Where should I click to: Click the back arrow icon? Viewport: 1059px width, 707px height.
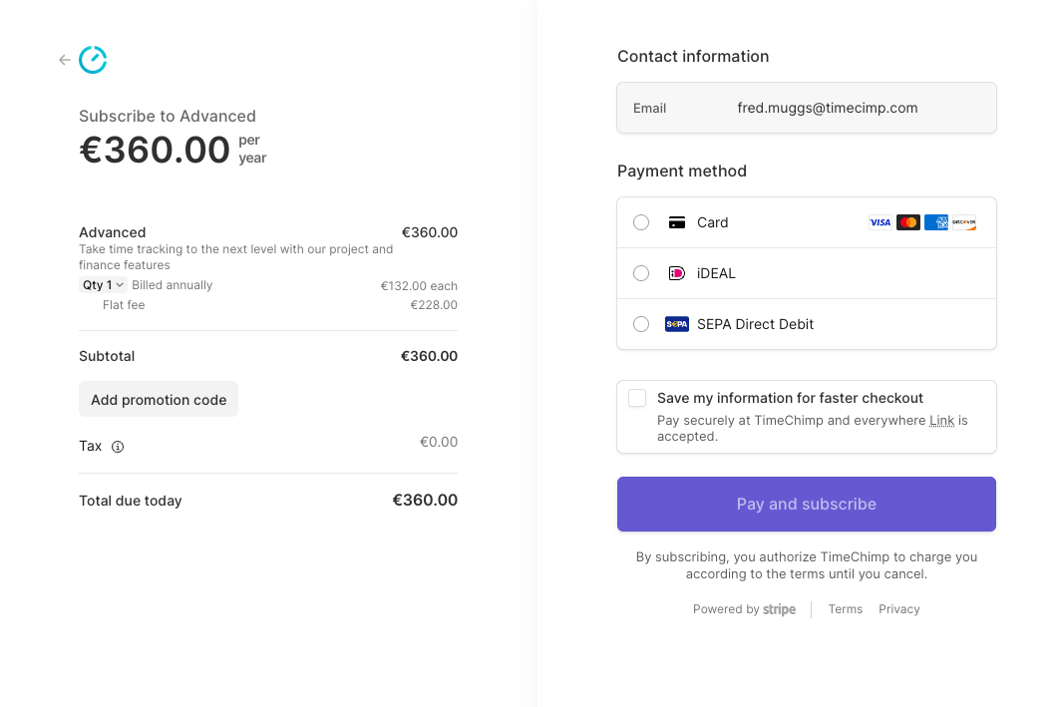pyautogui.click(x=65, y=60)
